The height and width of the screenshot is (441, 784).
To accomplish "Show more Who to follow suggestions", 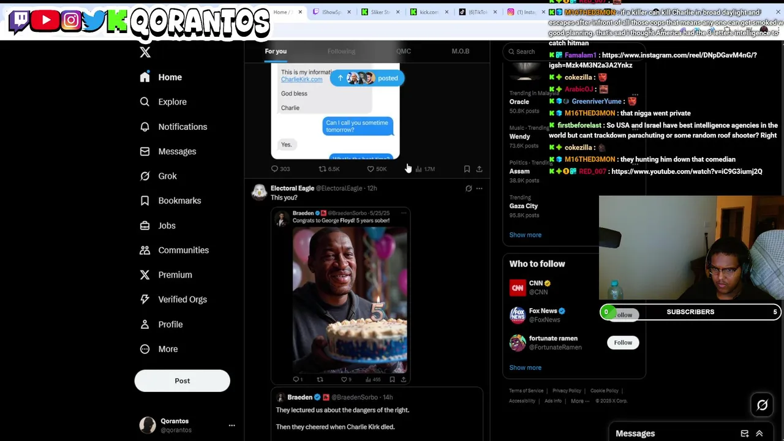I will (526, 367).
